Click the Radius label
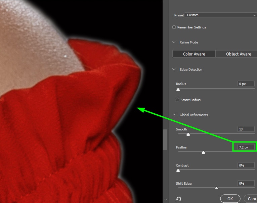 181,84
